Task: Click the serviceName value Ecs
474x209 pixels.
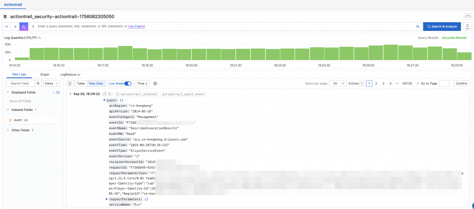Action: click(x=137, y=205)
